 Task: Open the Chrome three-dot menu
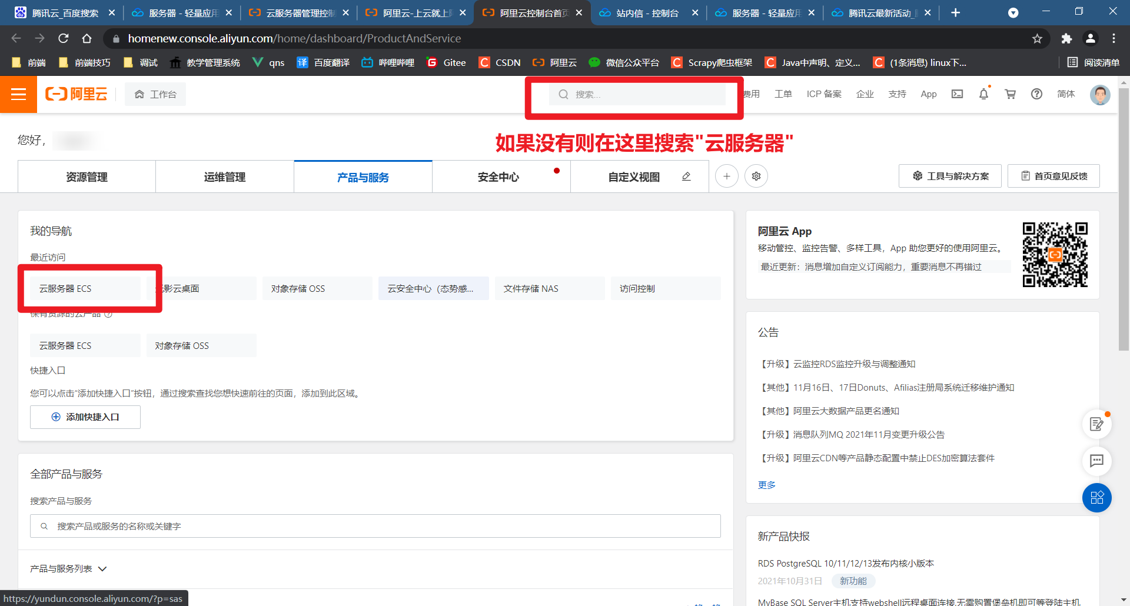pos(1114,39)
